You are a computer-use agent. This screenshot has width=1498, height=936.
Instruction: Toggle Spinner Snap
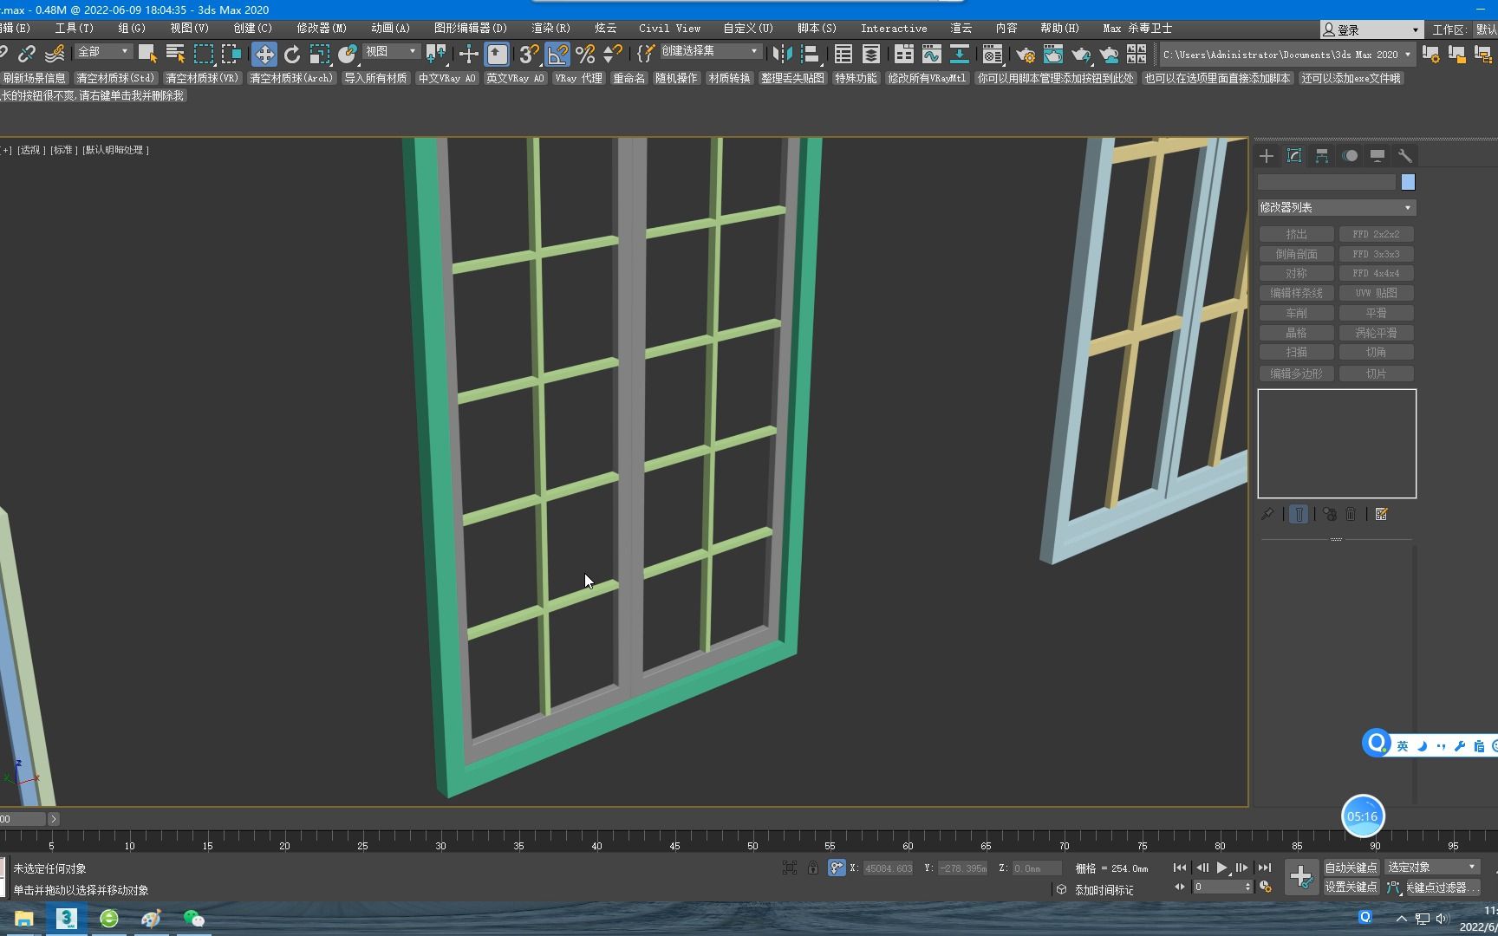pos(613,55)
